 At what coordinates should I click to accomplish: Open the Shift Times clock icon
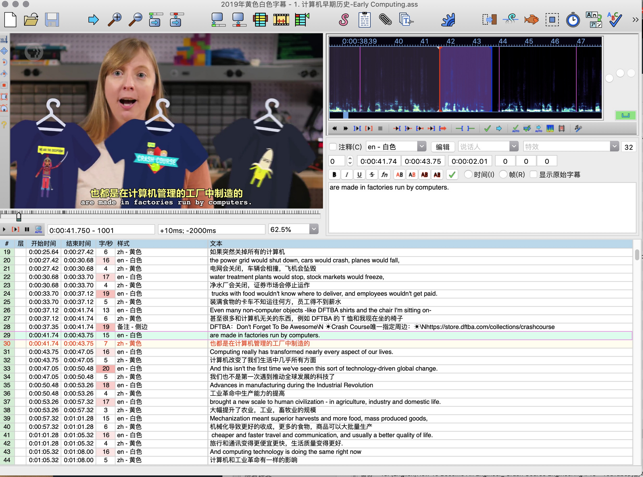(x=573, y=20)
